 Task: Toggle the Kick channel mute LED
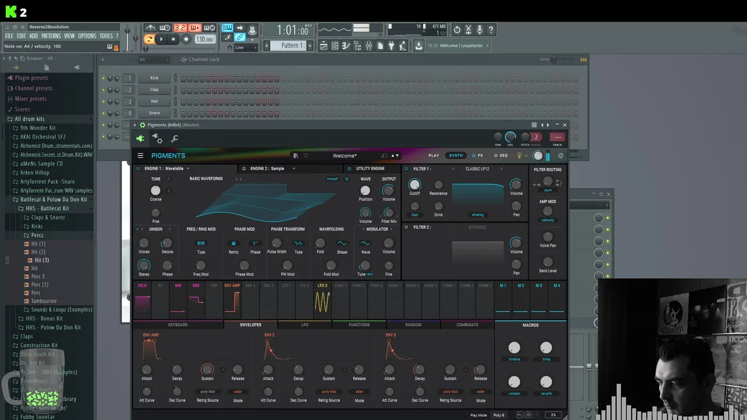[103, 78]
